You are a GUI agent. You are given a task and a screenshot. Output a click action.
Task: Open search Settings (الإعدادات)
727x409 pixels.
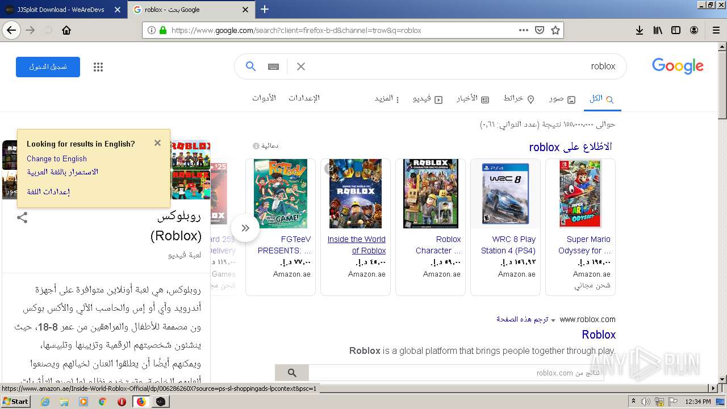click(304, 98)
